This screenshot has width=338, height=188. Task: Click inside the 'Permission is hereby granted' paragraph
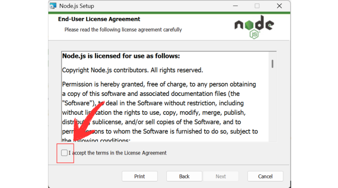click(158, 103)
